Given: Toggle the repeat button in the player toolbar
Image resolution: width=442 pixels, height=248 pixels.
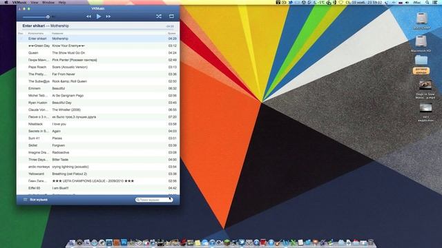Looking at the screenshot, I should point(171,17).
